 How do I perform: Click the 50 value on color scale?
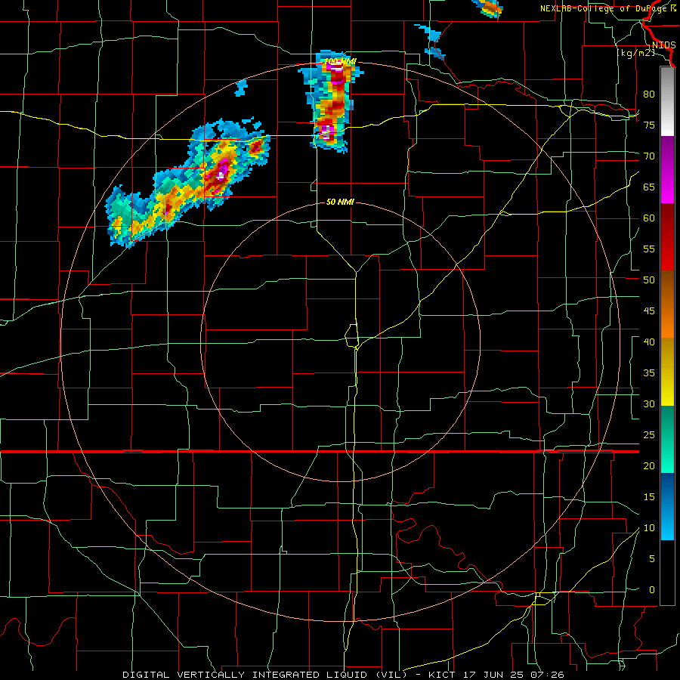[649, 280]
